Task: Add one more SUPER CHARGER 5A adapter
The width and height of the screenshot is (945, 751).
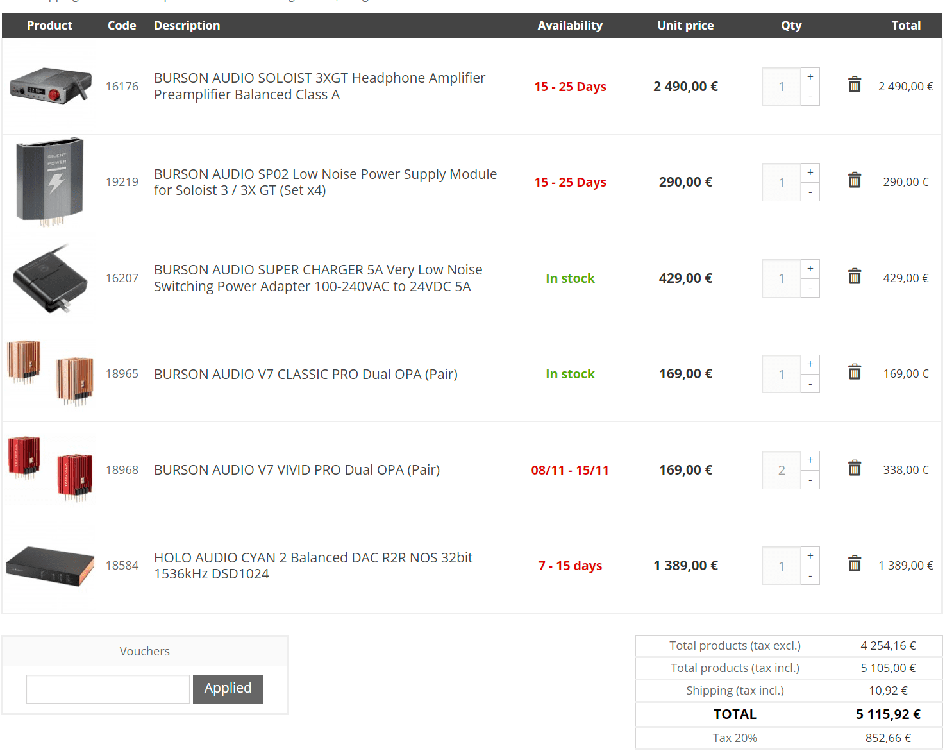Action: click(x=810, y=269)
